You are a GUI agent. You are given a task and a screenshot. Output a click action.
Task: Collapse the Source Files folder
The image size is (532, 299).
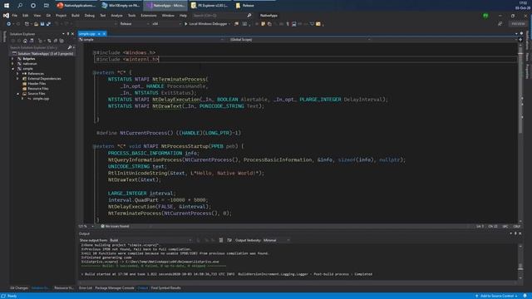pos(17,94)
